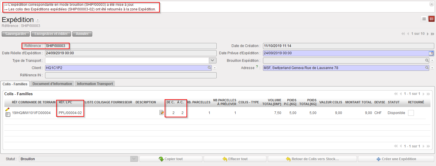Go to next page in top table pager
Viewport: 436px width, 166px height.
point(423,94)
